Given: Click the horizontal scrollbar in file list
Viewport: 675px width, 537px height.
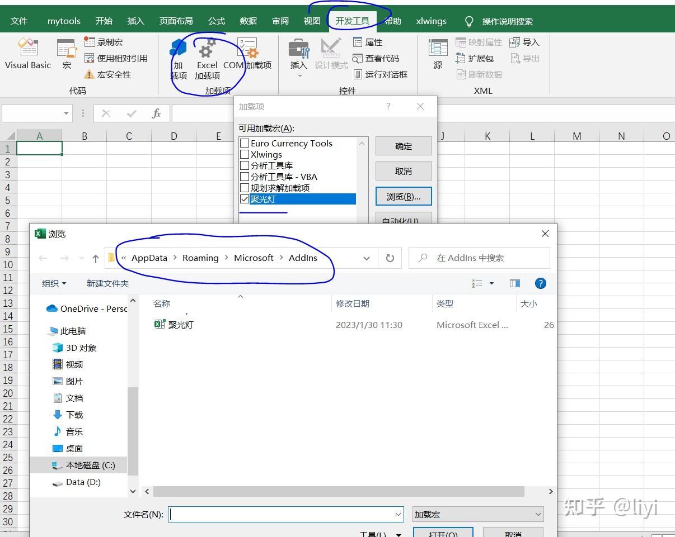Looking at the screenshot, I should [339, 491].
